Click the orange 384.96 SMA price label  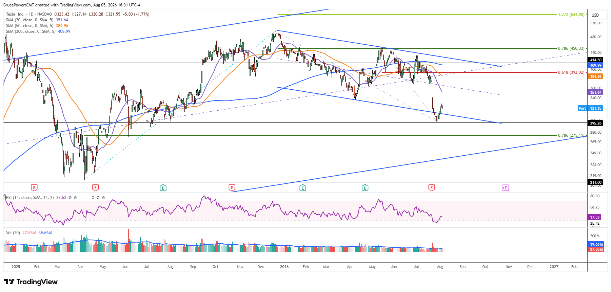point(595,76)
